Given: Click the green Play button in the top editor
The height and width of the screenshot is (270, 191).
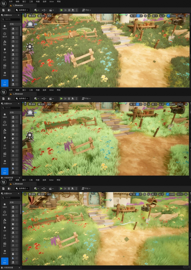Looking at the screenshot, I should [x=61, y=10].
